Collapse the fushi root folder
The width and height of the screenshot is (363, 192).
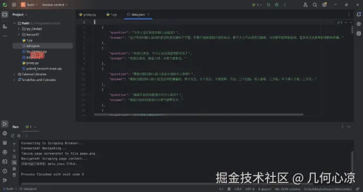(x=14, y=23)
